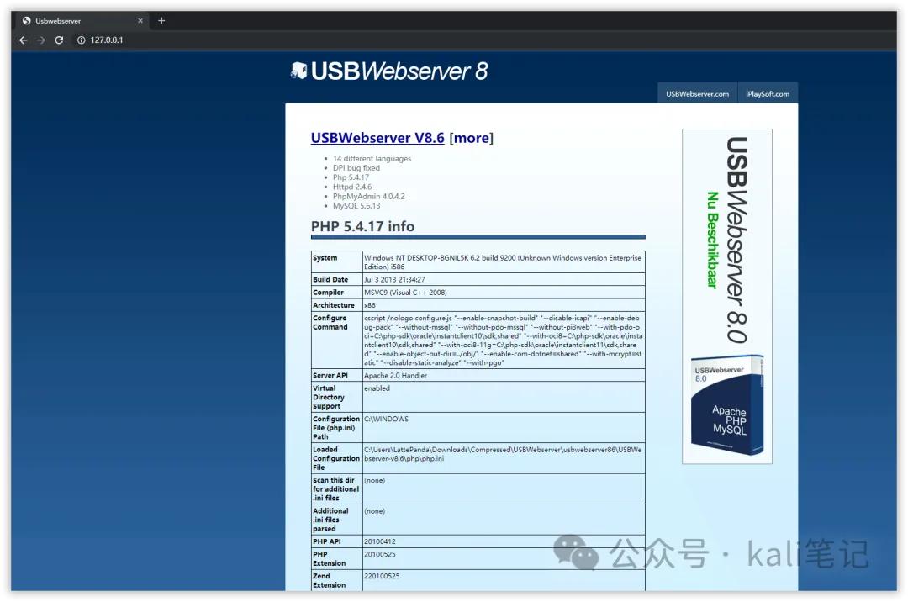
Task: Click the 'PHP Extension' row label
Action: (x=329, y=558)
